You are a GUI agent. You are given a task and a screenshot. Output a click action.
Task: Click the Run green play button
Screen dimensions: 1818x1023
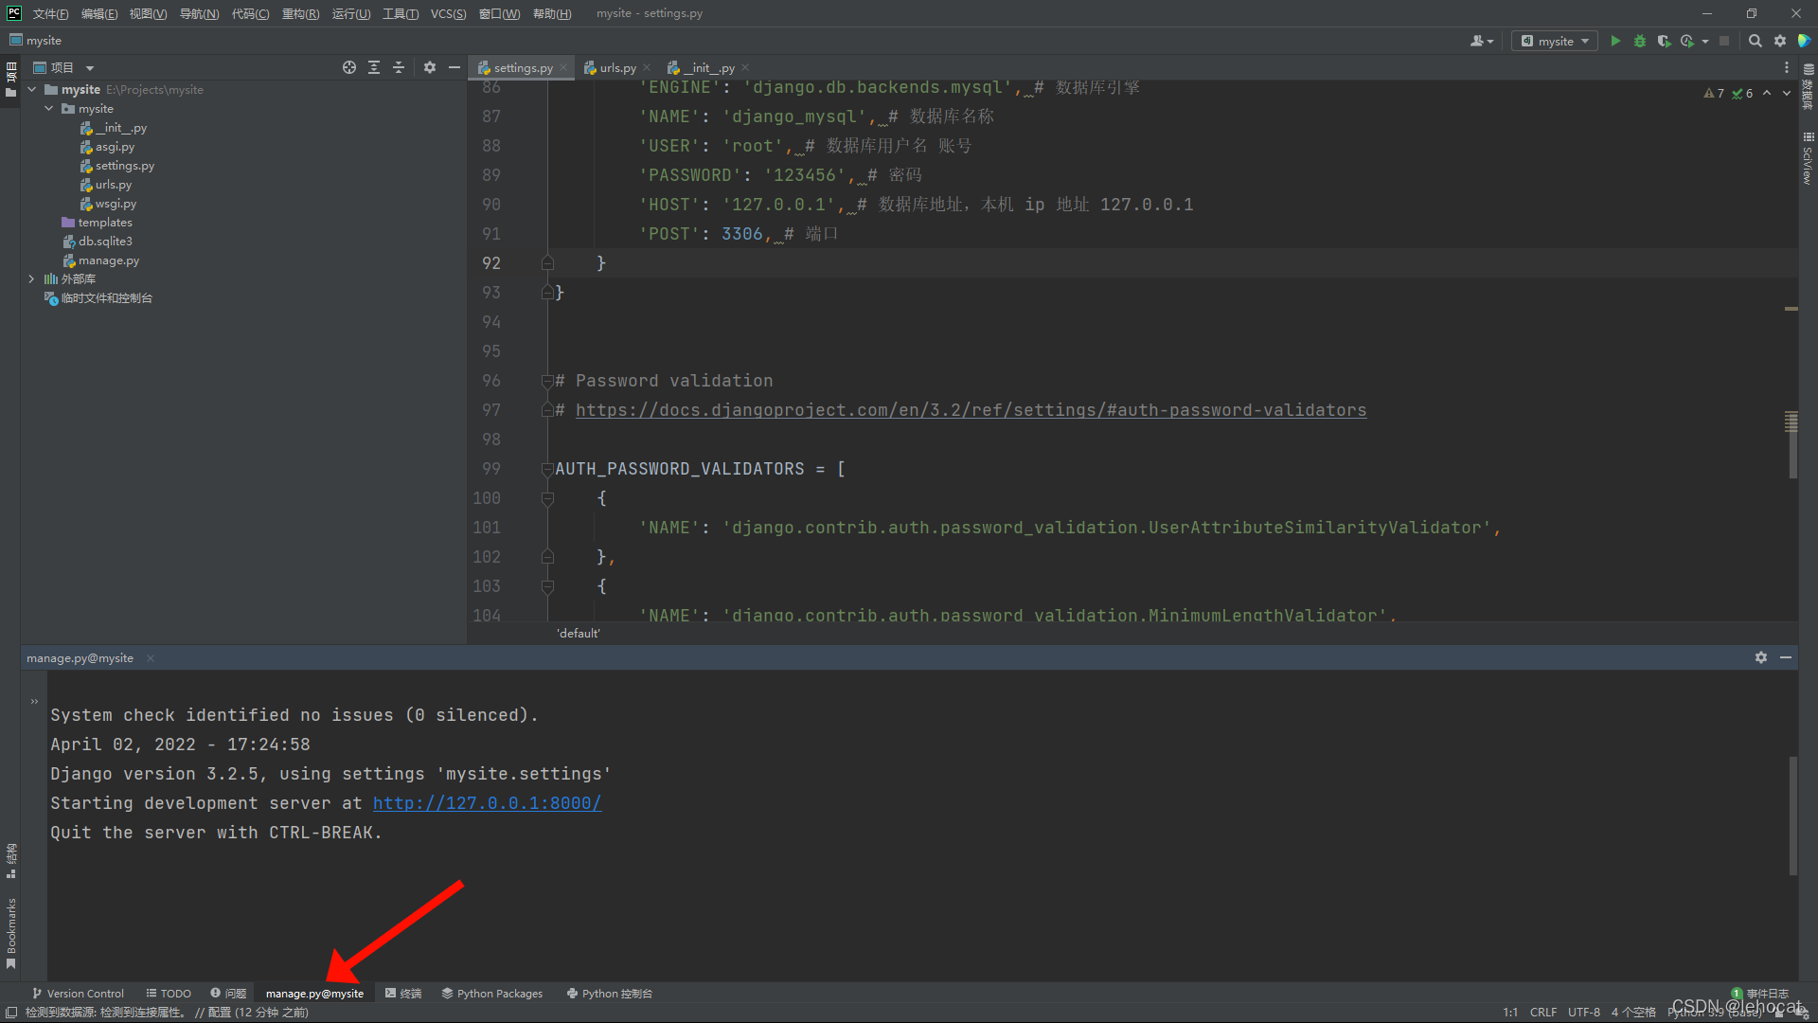click(1615, 41)
